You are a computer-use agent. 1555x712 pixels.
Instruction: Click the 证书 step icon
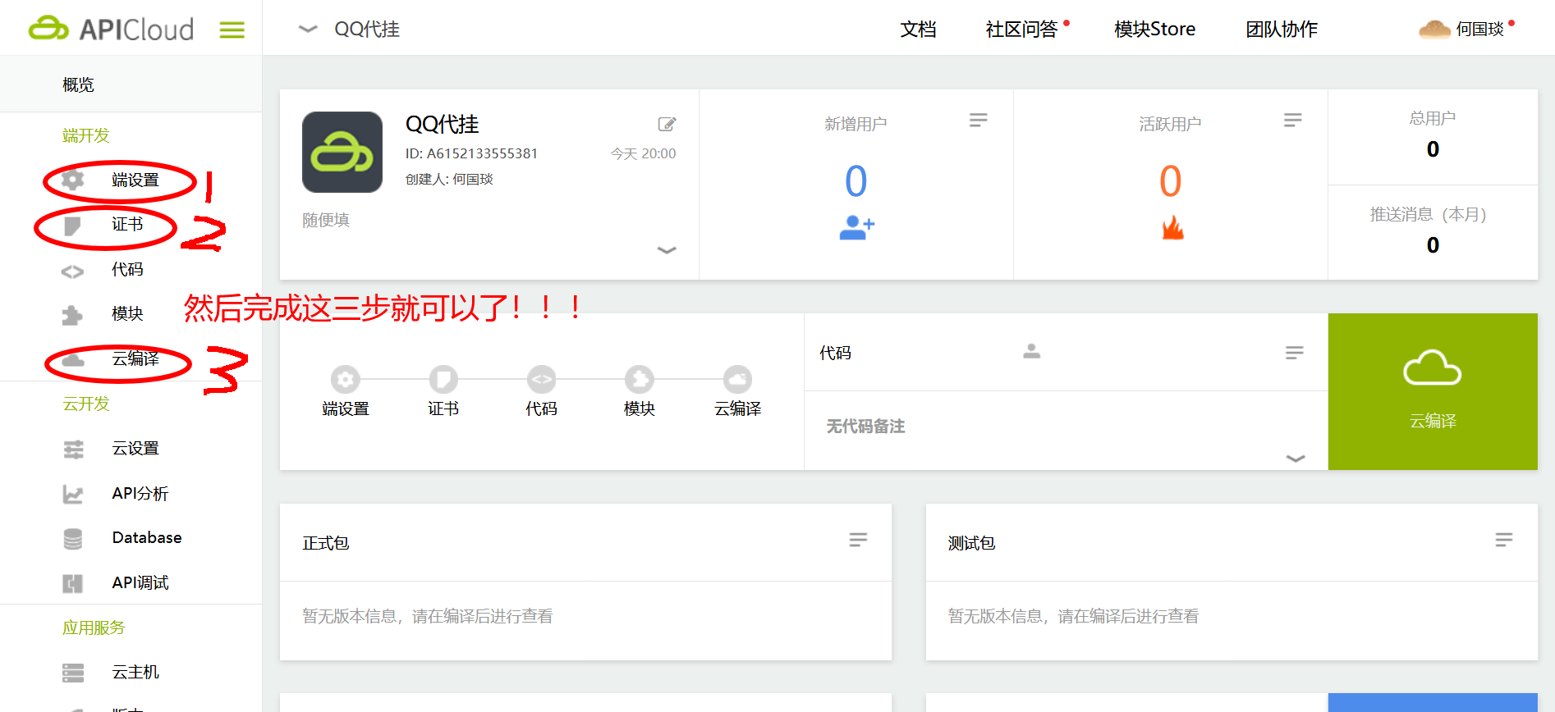pyautogui.click(x=443, y=379)
